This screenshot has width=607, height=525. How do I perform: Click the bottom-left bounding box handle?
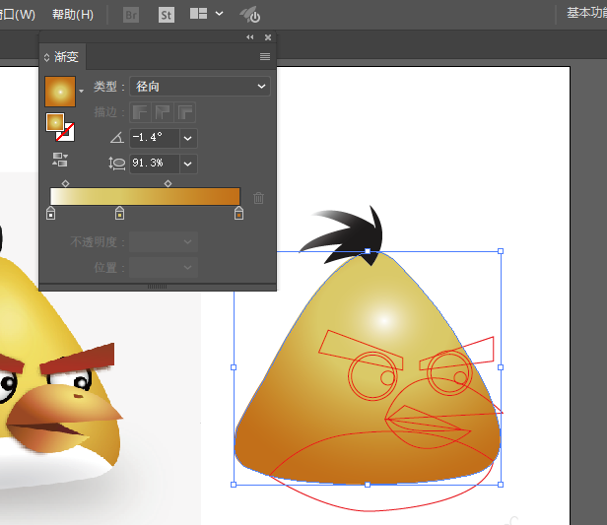click(x=234, y=485)
